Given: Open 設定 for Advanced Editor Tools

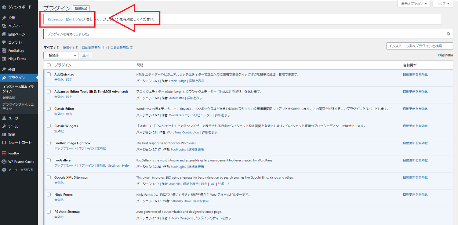Looking at the screenshot, I should click(x=69, y=97).
